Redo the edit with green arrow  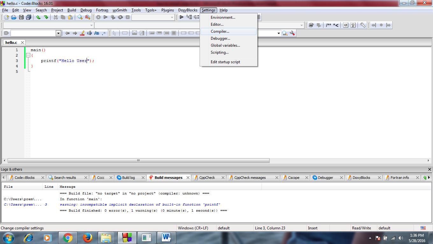[x=46, y=17]
